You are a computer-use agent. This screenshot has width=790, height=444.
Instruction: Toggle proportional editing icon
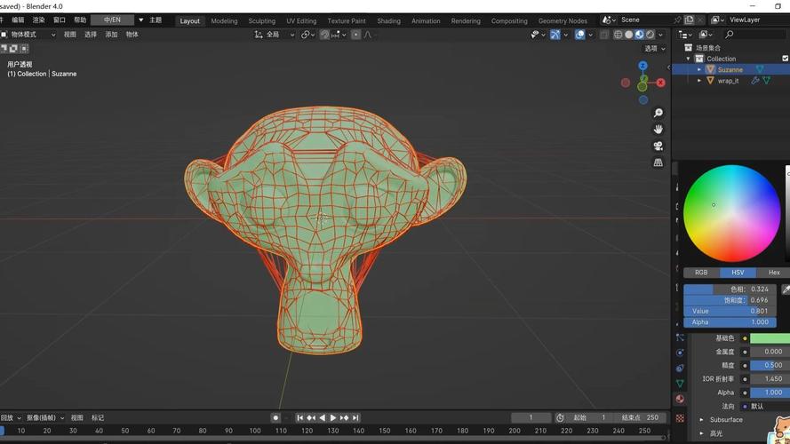point(355,35)
